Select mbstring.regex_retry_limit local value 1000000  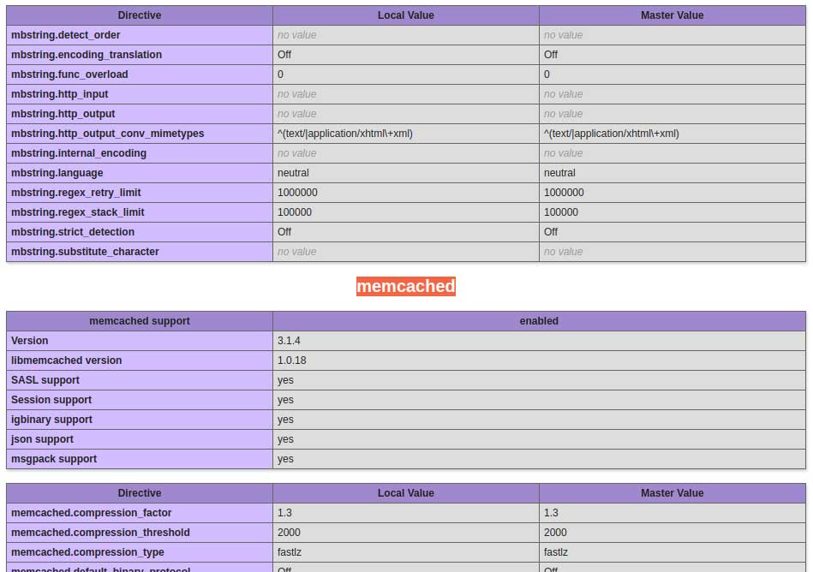pyautogui.click(x=297, y=193)
